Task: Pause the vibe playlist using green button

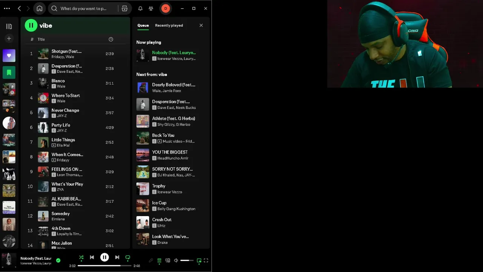Action: pos(31,25)
